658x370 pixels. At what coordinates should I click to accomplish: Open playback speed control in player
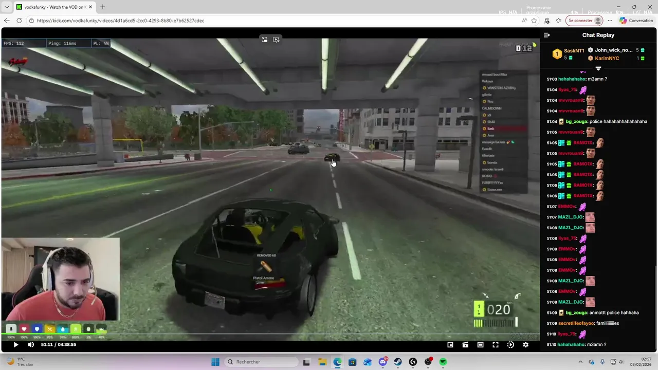tap(510, 345)
